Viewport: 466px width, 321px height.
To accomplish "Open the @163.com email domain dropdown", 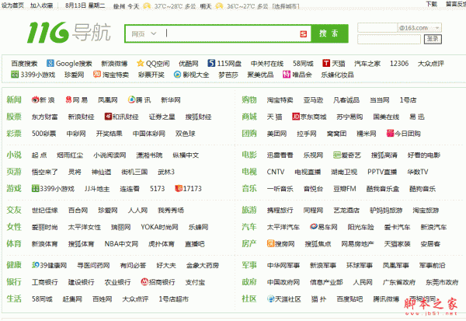I will (419, 28).
